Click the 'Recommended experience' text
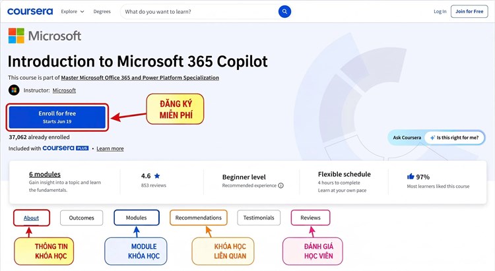This screenshot has height=271, width=495. pyautogui.click(x=249, y=185)
